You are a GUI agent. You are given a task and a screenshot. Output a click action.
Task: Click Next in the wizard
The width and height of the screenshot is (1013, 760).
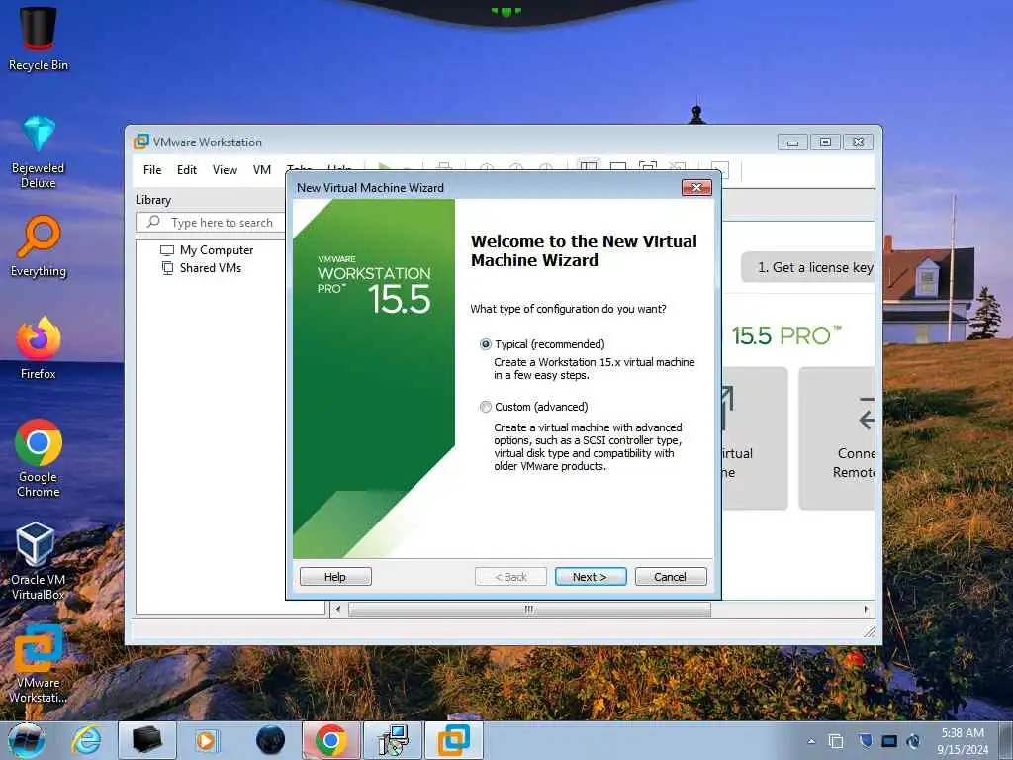591,577
